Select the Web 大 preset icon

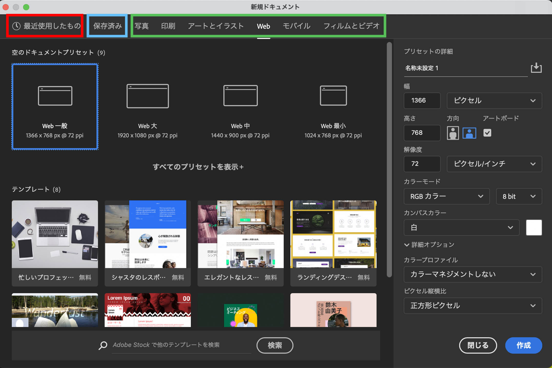[x=147, y=96]
